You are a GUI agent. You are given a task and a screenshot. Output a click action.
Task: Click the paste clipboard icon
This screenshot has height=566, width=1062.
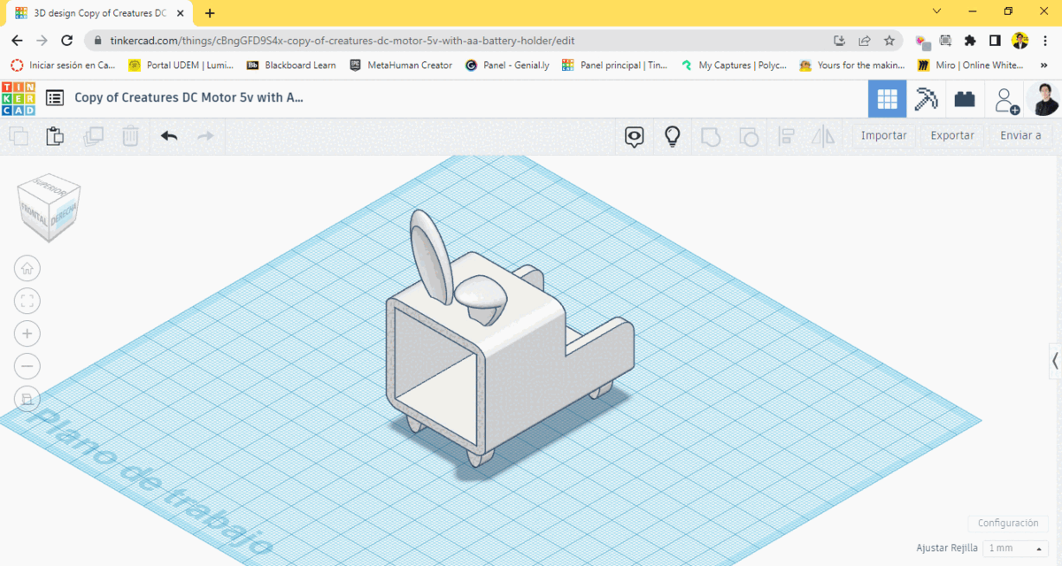(x=55, y=136)
